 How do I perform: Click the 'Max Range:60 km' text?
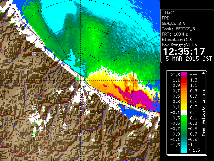coord(179,45)
